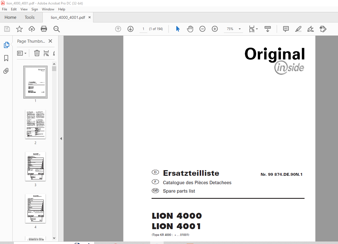
Task: Select page 3 thumbnail
Action: (35, 167)
